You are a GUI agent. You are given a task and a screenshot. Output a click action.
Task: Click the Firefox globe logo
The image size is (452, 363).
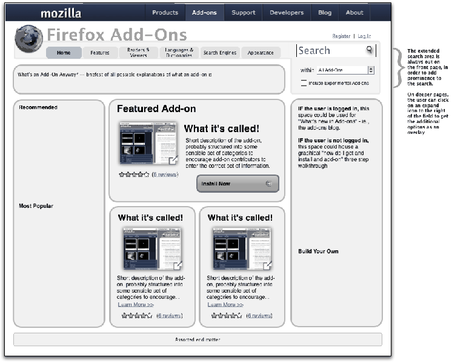[29, 39]
